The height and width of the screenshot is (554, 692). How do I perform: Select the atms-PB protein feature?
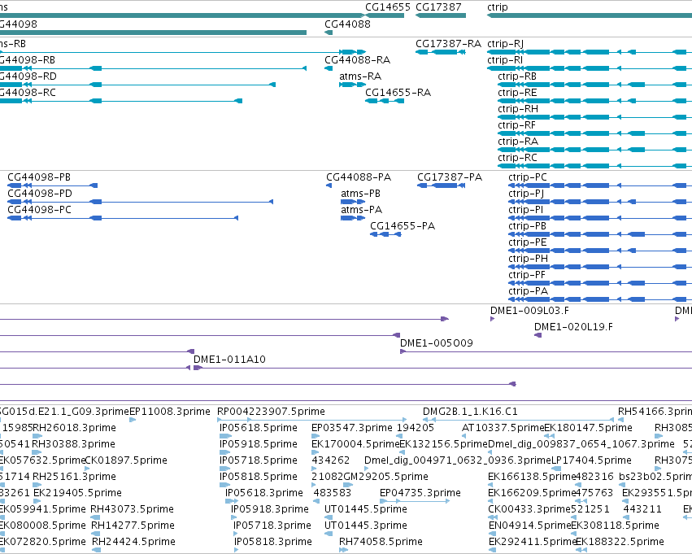tap(353, 202)
